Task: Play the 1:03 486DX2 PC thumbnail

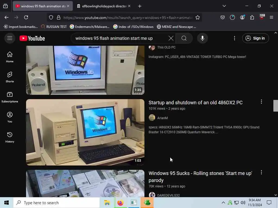Action: [x=85, y=132]
